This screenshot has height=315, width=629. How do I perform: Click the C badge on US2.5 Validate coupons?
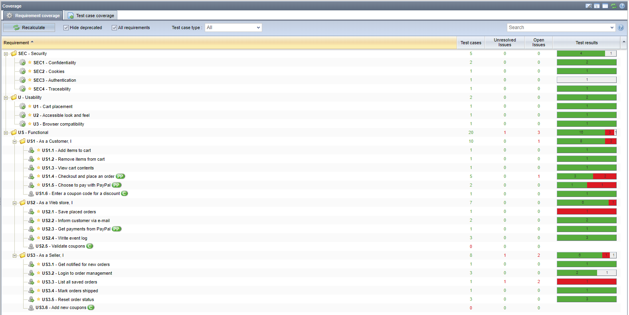(90, 246)
